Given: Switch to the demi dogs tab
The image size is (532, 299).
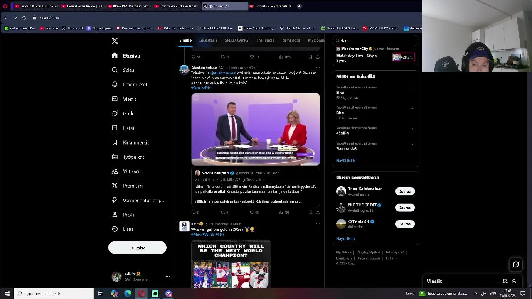Looking at the screenshot, I should click(x=291, y=40).
